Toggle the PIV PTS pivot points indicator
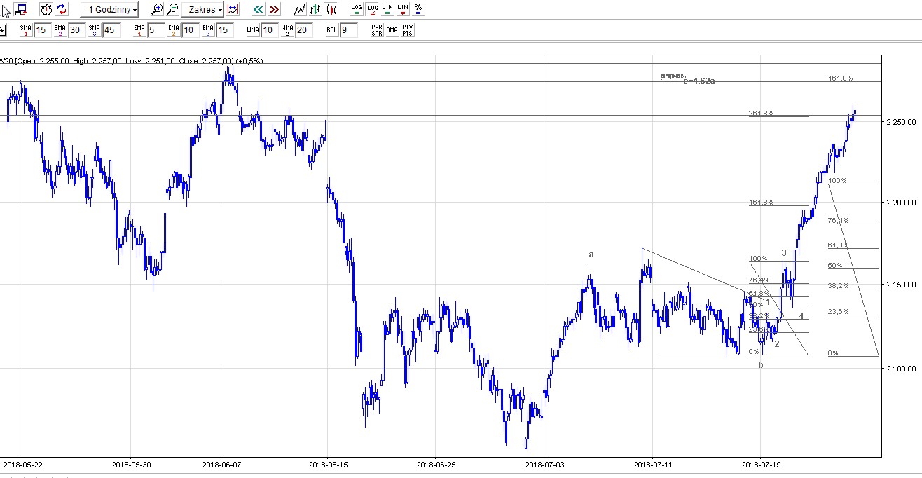Screen dimensions: 922x478 407,30
